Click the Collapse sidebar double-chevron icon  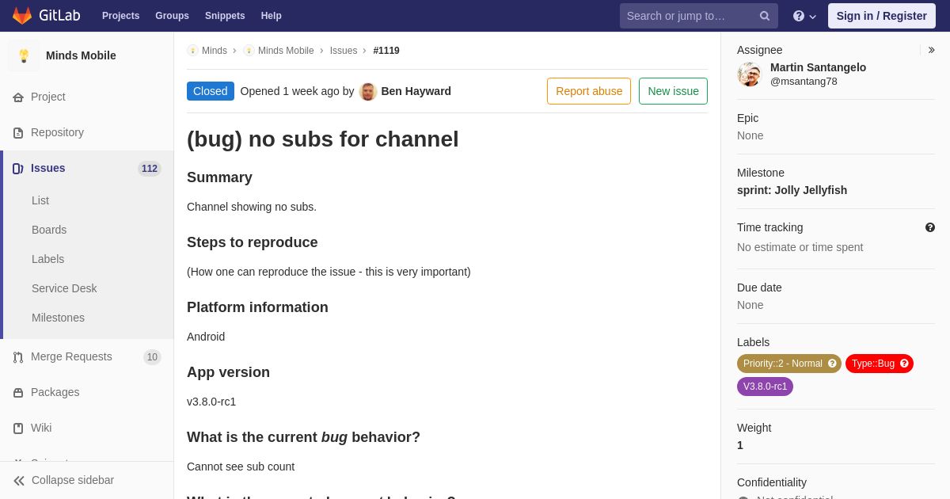(19, 481)
